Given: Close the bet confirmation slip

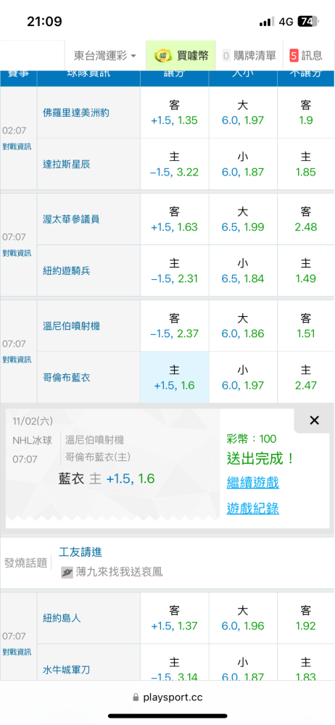Looking at the screenshot, I should (314, 420).
